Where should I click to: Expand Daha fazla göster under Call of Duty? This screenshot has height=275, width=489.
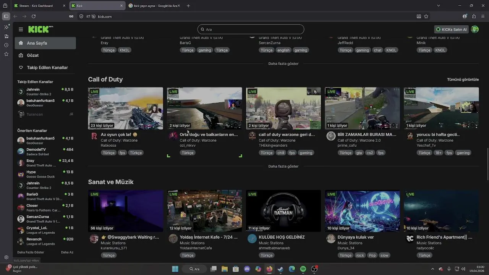283,166
